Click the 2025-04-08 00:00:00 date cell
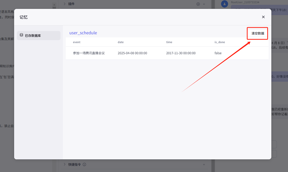This screenshot has height=172, width=288. [132, 53]
